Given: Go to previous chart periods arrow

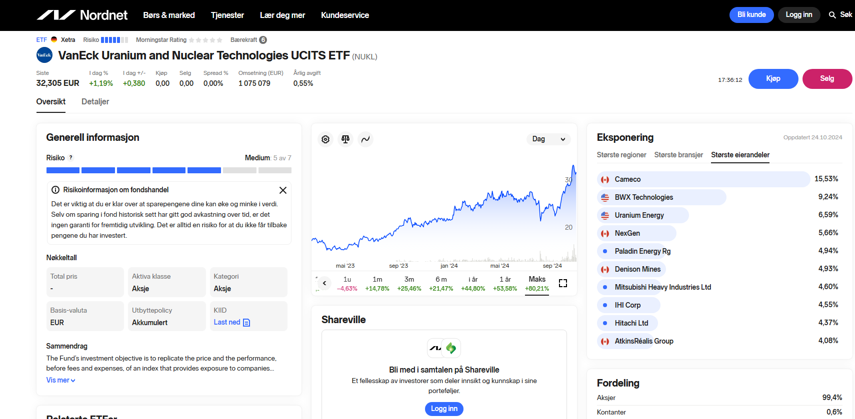Looking at the screenshot, I should 324,283.
